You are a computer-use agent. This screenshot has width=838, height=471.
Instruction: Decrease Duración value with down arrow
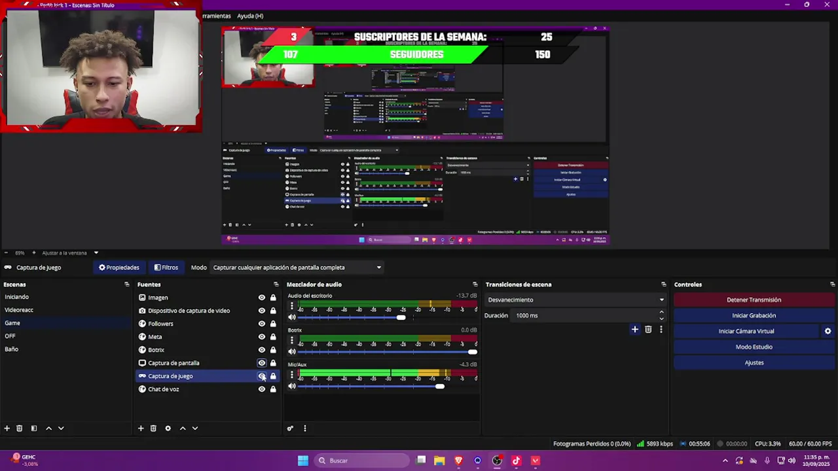coord(661,319)
